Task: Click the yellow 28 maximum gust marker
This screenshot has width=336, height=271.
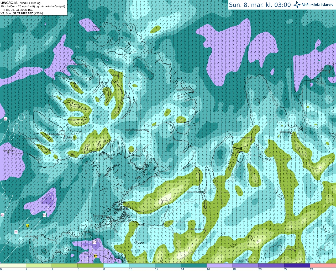Action: click(28, 226)
